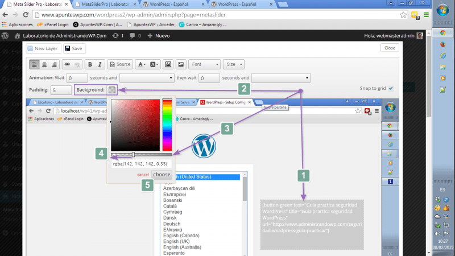Viewport: 455px width, 256px height.
Task: Pick a color in saturation square
Action: click(135, 125)
